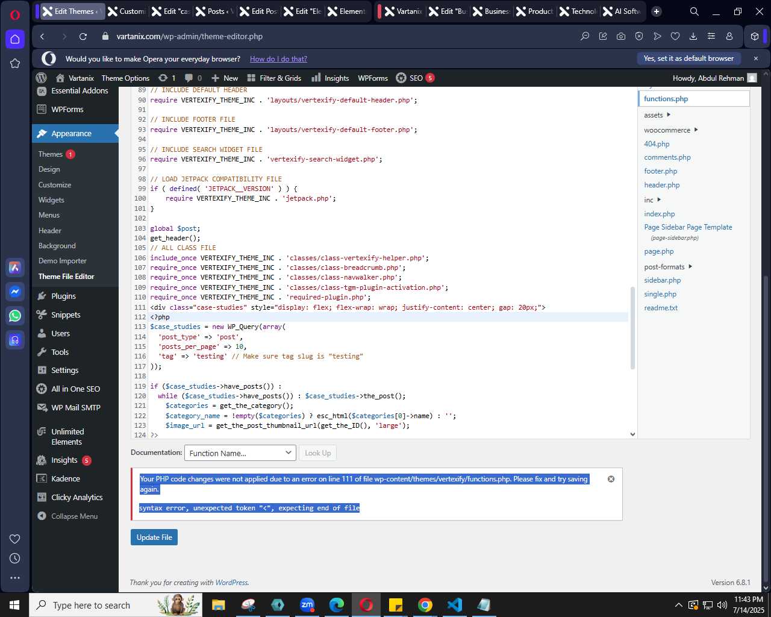Image resolution: width=771 pixels, height=617 pixels.
Task: Open My Flow send icon
Action: coord(657,37)
